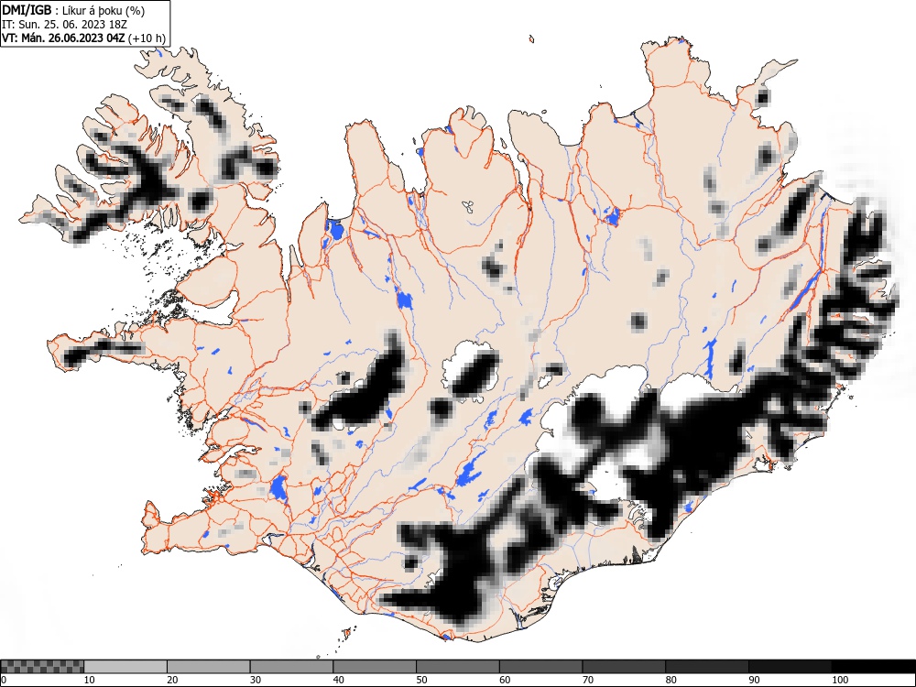Click the legend label '60'
This screenshot has height=687, width=916.
click(x=505, y=680)
